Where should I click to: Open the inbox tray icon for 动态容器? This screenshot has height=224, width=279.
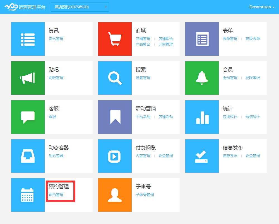click(28, 156)
